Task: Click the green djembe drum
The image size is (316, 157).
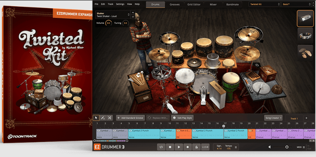Action: (x=231, y=86)
